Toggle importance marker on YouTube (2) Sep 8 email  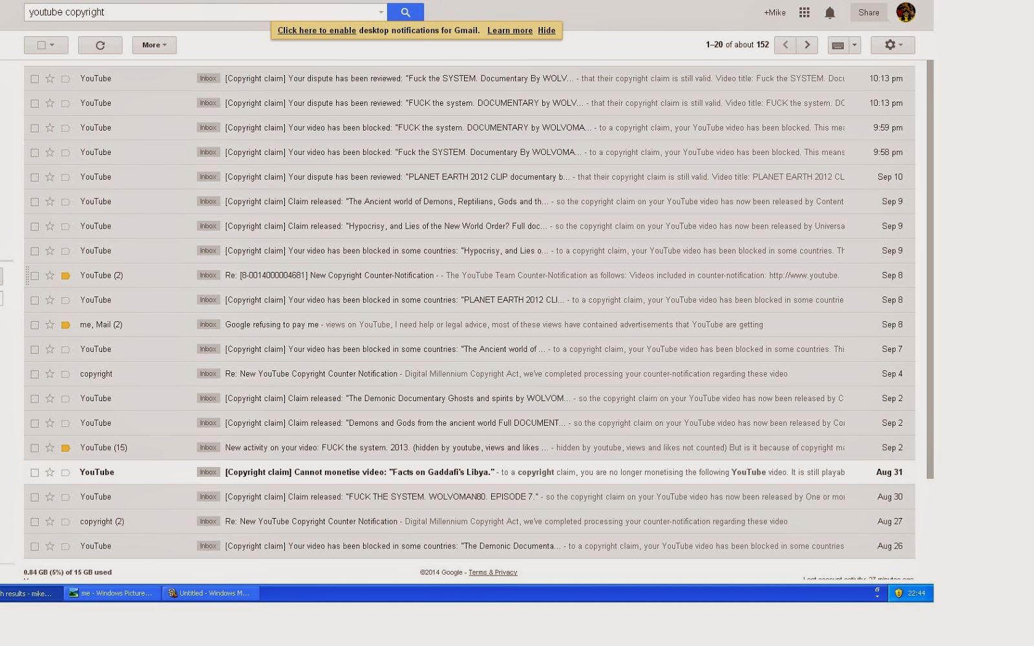[65, 276]
